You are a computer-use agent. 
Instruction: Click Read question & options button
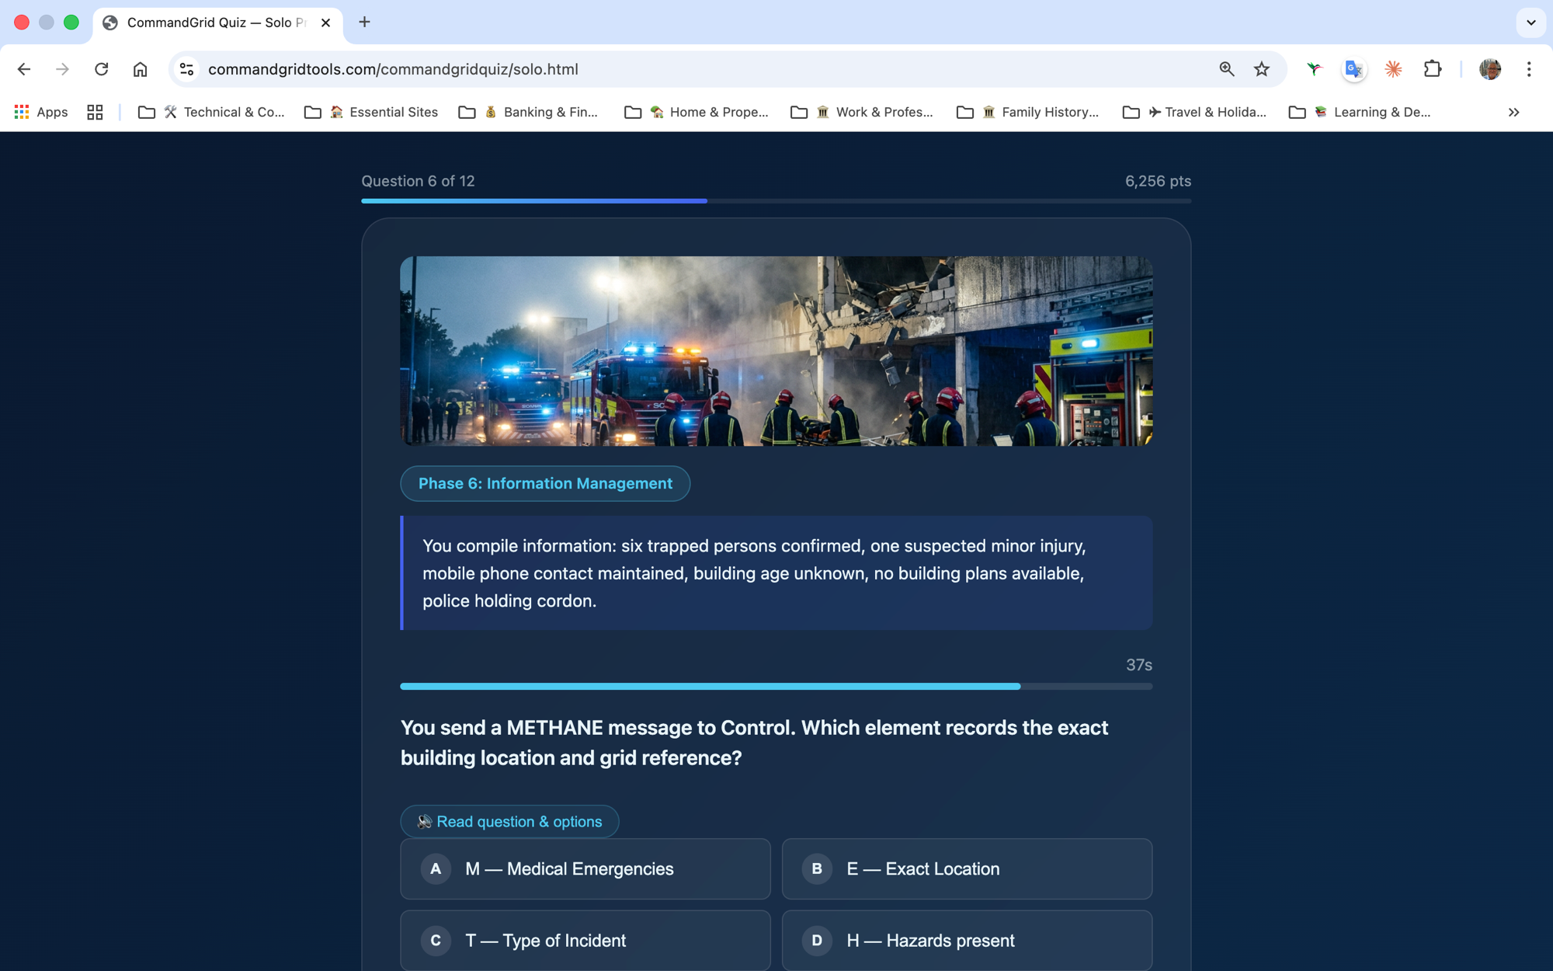pos(509,821)
